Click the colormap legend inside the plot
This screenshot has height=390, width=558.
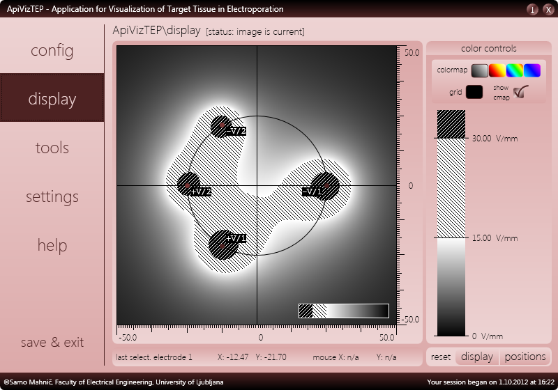click(x=344, y=311)
